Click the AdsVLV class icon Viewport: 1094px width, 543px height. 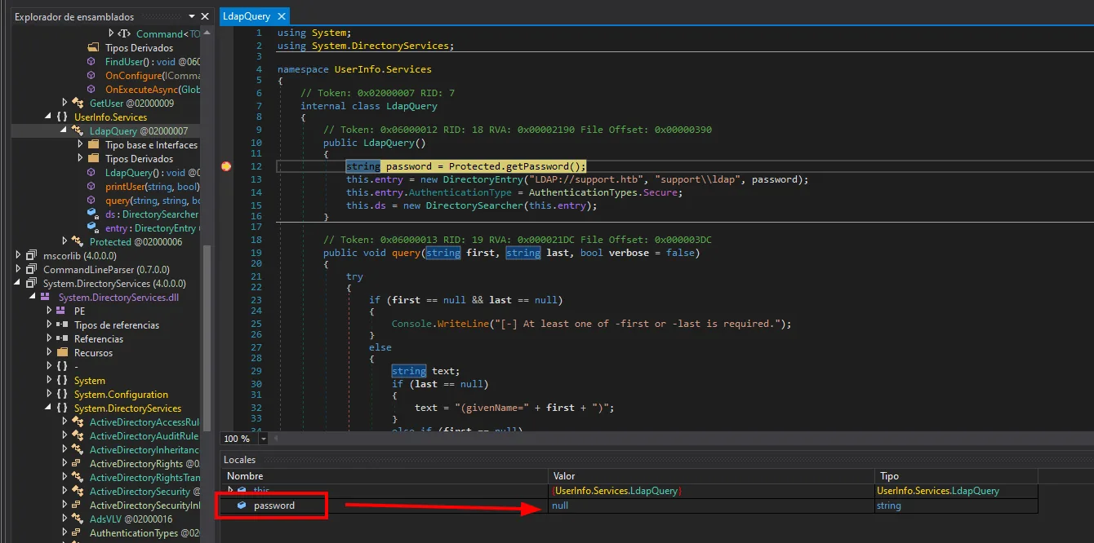pyautogui.click(x=78, y=519)
